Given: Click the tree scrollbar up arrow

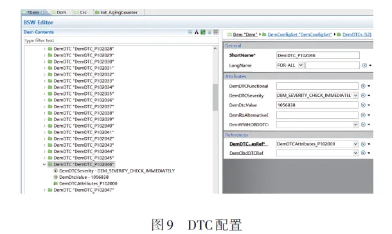Looking at the screenshot, I should pyautogui.click(x=215, y=49).
